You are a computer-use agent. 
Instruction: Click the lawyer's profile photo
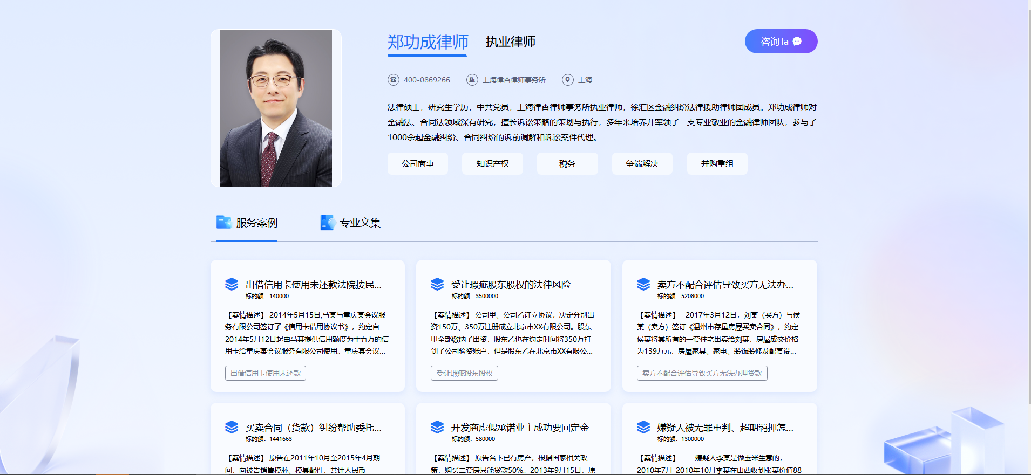tap(276, 108)
